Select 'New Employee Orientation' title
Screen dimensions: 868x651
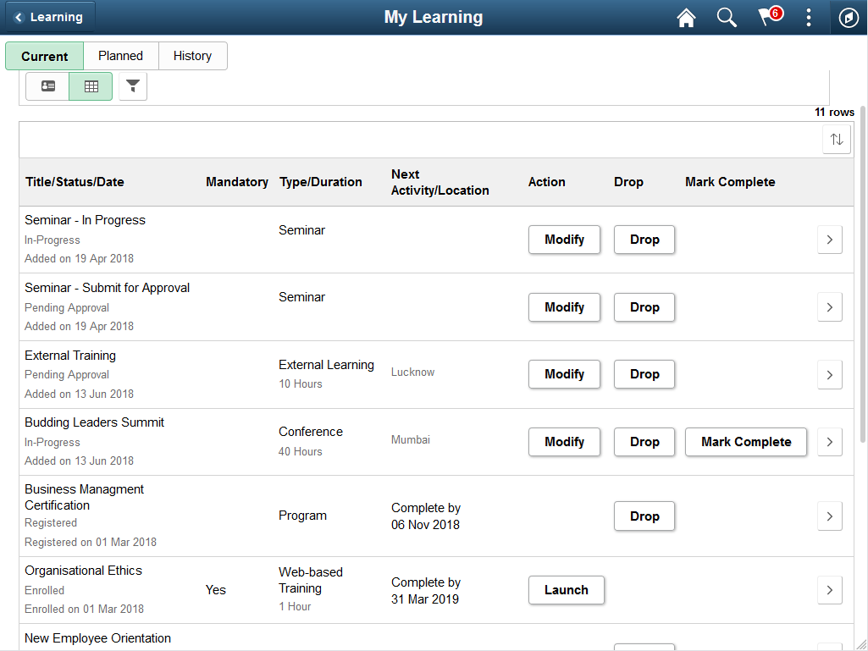[x=98, y=638]
